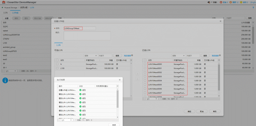Click the yellow warning alarm icon

tap(241, 2)
